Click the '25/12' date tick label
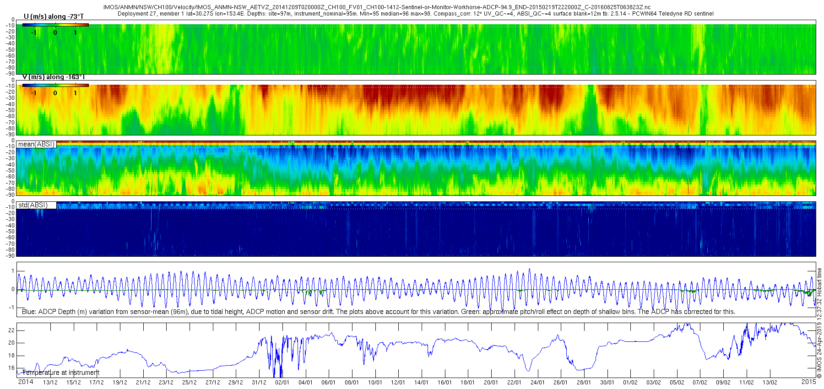This screenshot has height=389, width=824. point(190,383)
